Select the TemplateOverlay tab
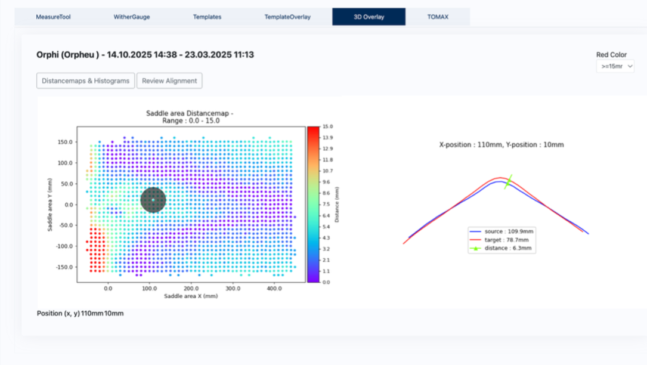This screenshot has height=365, width=647. click(287, 17)
